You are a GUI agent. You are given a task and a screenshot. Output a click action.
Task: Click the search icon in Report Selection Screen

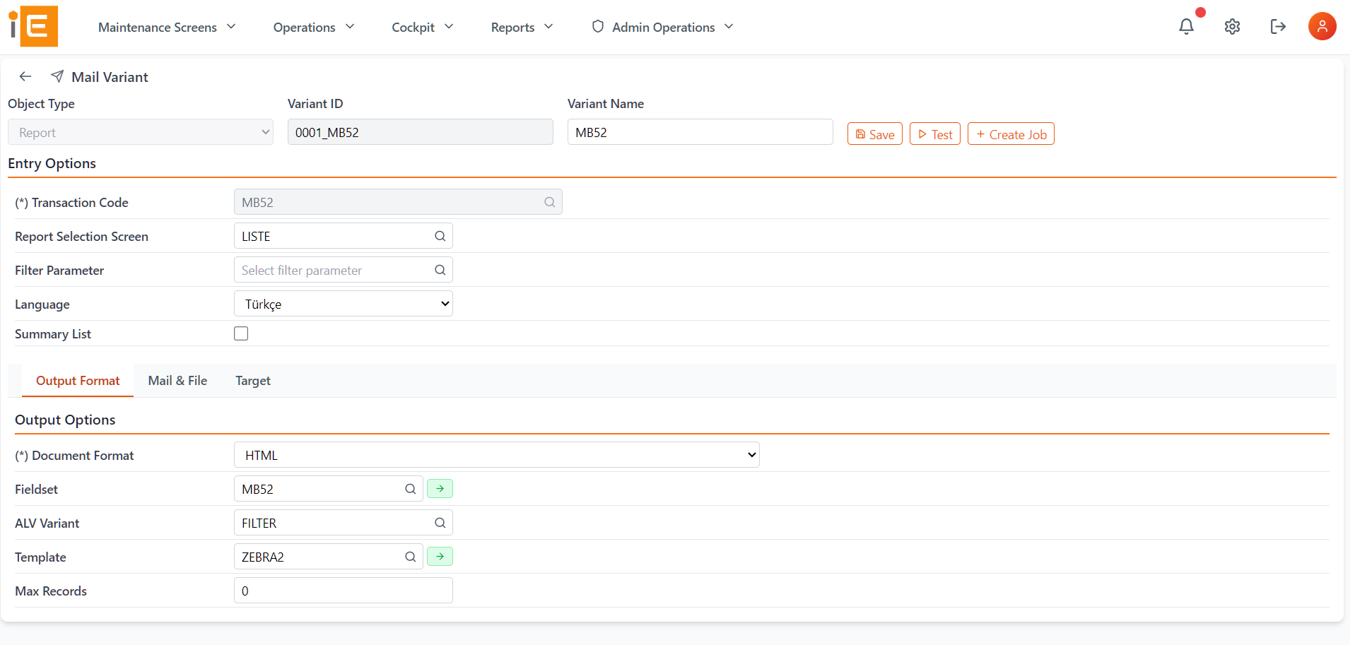click(x=439, y=235)
